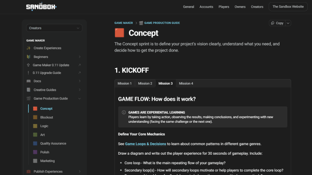
Task: Click The Sandbox Website button
Action: click(288, 7)
